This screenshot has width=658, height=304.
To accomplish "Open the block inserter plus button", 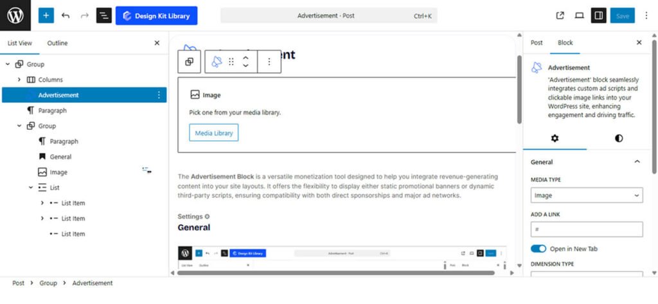I will tap(46, 15).
